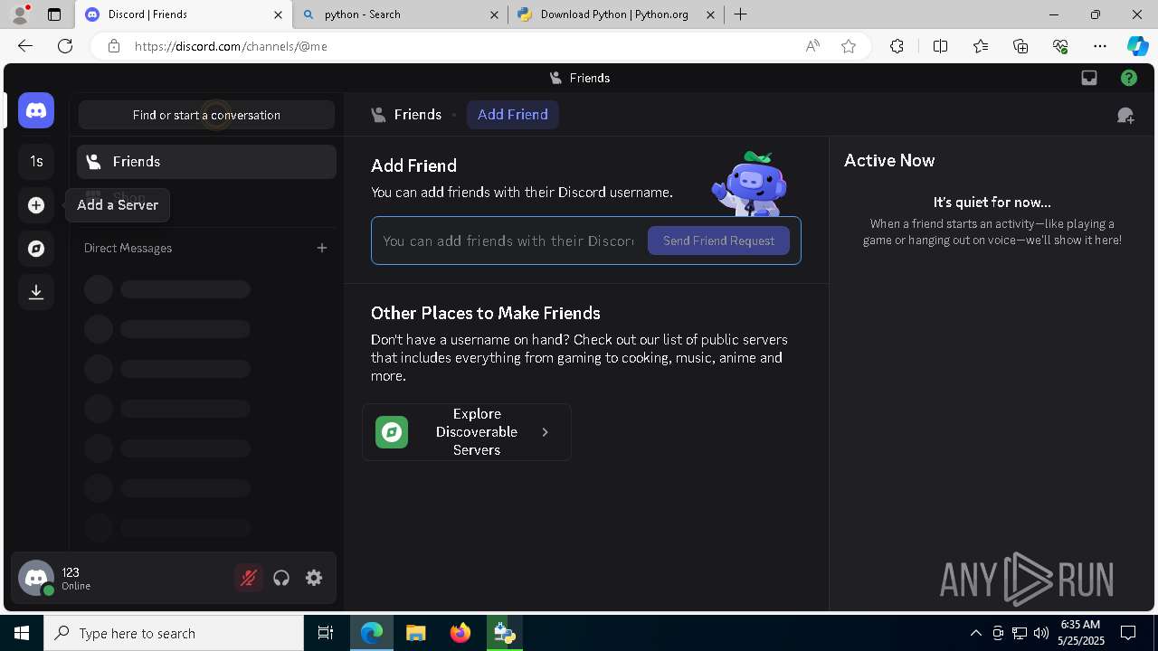This screenshot has width=1158, height=651.
Task: Open User Settings gear icon
Action: 314,578
